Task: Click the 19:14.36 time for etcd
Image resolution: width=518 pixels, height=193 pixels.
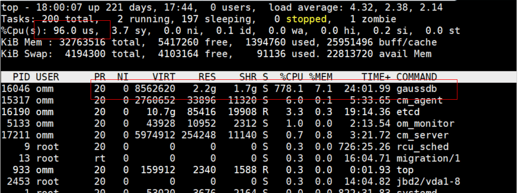Action: pyautogui.click(x=367, y=112)
